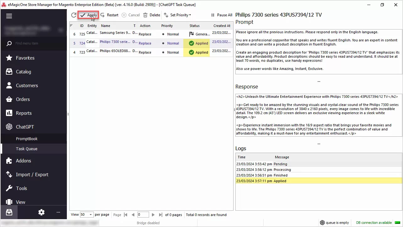The image size is (403, 227).
Task: Delete the selected task
Action: click(152, 15)
